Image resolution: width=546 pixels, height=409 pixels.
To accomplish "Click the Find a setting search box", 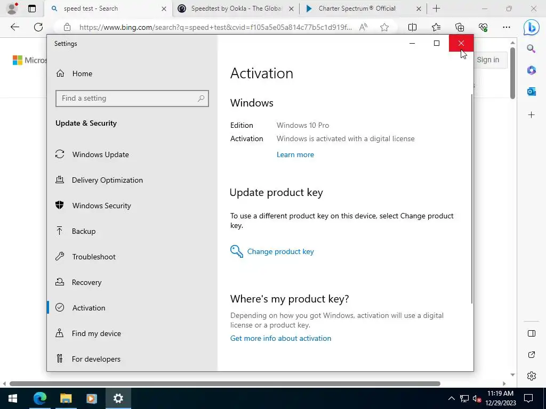I will [x=132, y=99].
